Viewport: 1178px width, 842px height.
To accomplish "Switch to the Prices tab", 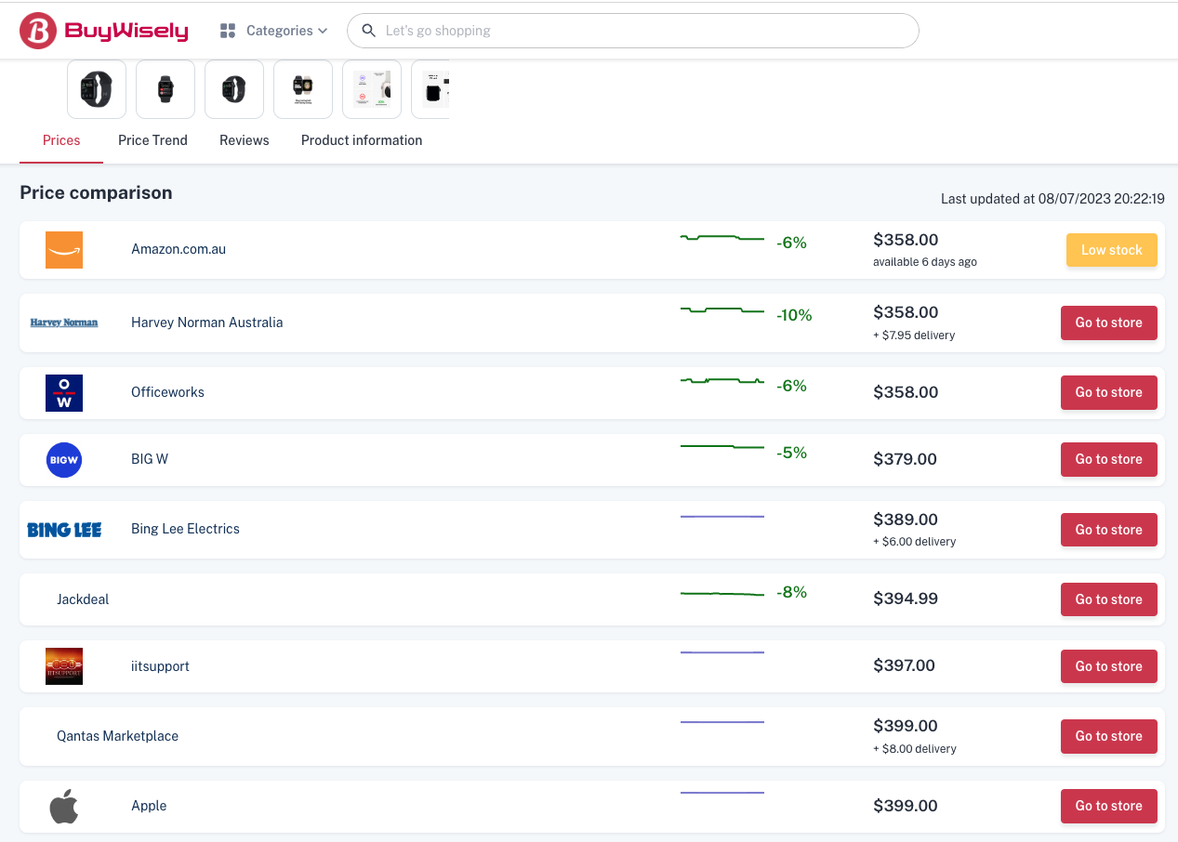I will tap(61, 140).
